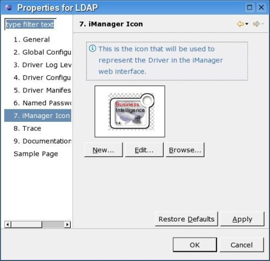
Task: Click the New... button
Action: click(x=104, y=150)
